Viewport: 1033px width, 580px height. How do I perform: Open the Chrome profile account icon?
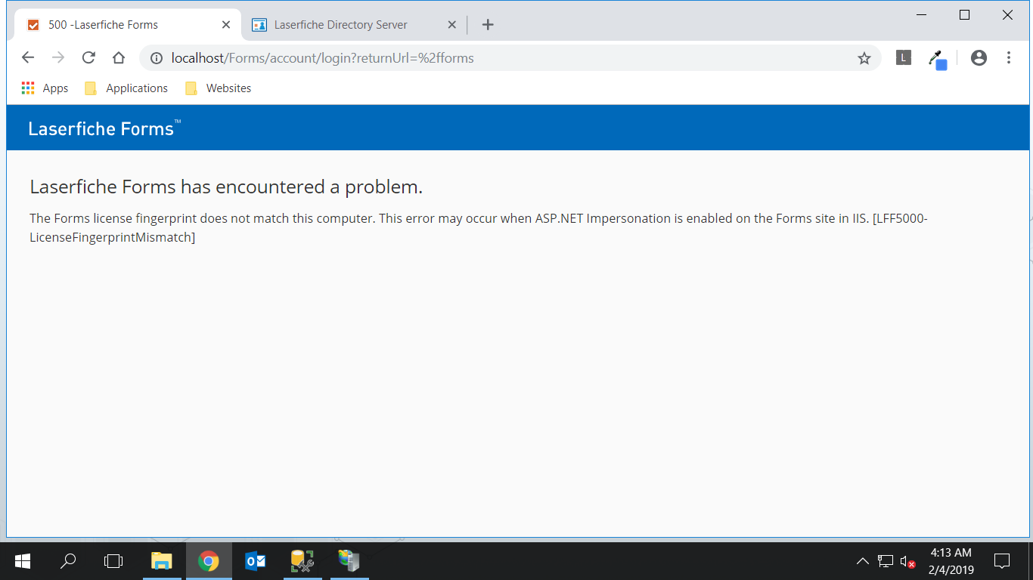(979, 58)
